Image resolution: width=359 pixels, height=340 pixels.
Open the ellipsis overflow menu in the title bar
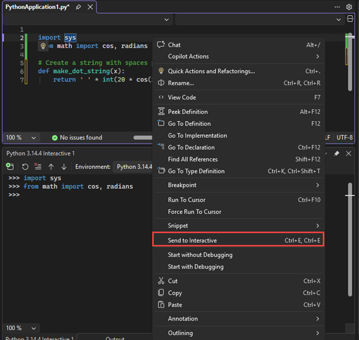pyautogui.click(x=337, y=7)
